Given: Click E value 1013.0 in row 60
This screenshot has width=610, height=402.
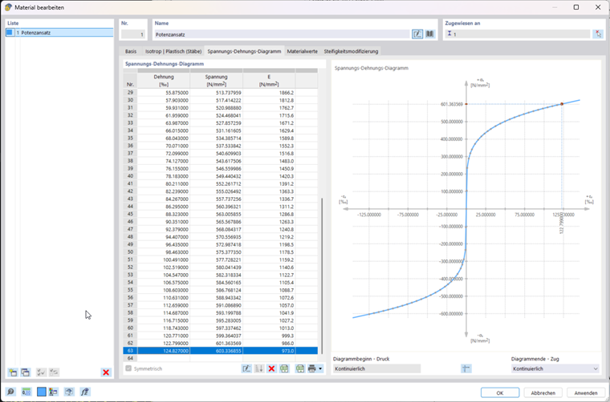Looking at the screenshot, I should (269, 328).
